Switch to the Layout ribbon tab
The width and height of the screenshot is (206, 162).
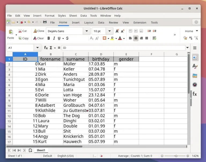[89, 23]
